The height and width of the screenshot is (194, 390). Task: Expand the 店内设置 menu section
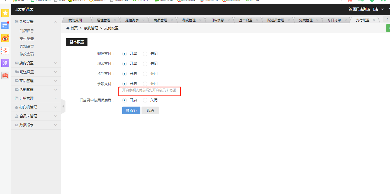coord(36,63)
